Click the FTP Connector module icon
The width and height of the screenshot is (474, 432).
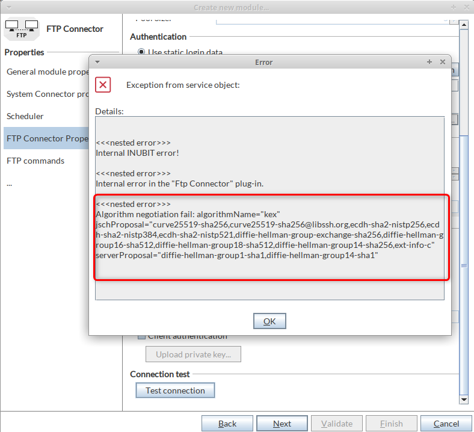click(x=21, y=29)
